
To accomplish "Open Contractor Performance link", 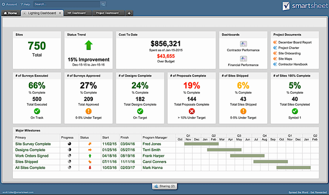I will 243,50.
